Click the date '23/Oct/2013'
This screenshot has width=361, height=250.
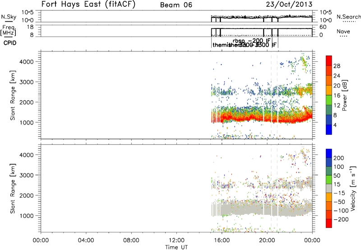289,5
